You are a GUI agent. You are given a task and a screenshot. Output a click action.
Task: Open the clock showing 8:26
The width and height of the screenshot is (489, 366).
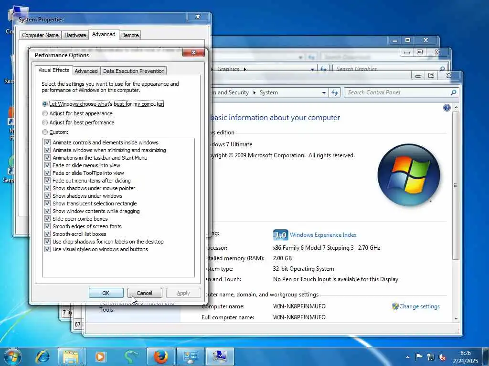tap(465, 356)
